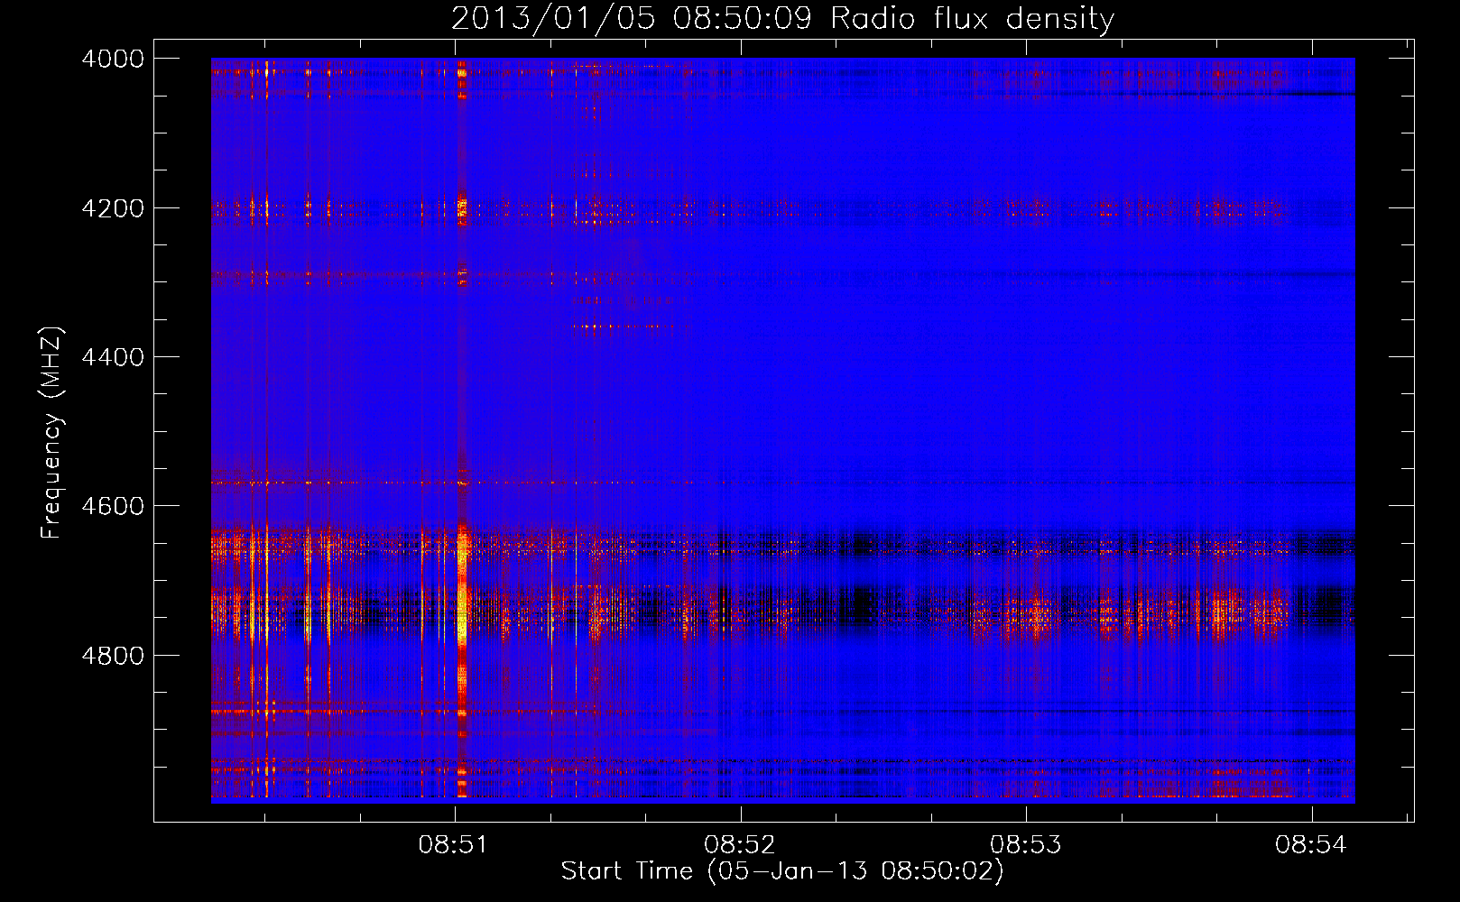Click the "Frequency (MHZ)" axis label

coord(51,433)
